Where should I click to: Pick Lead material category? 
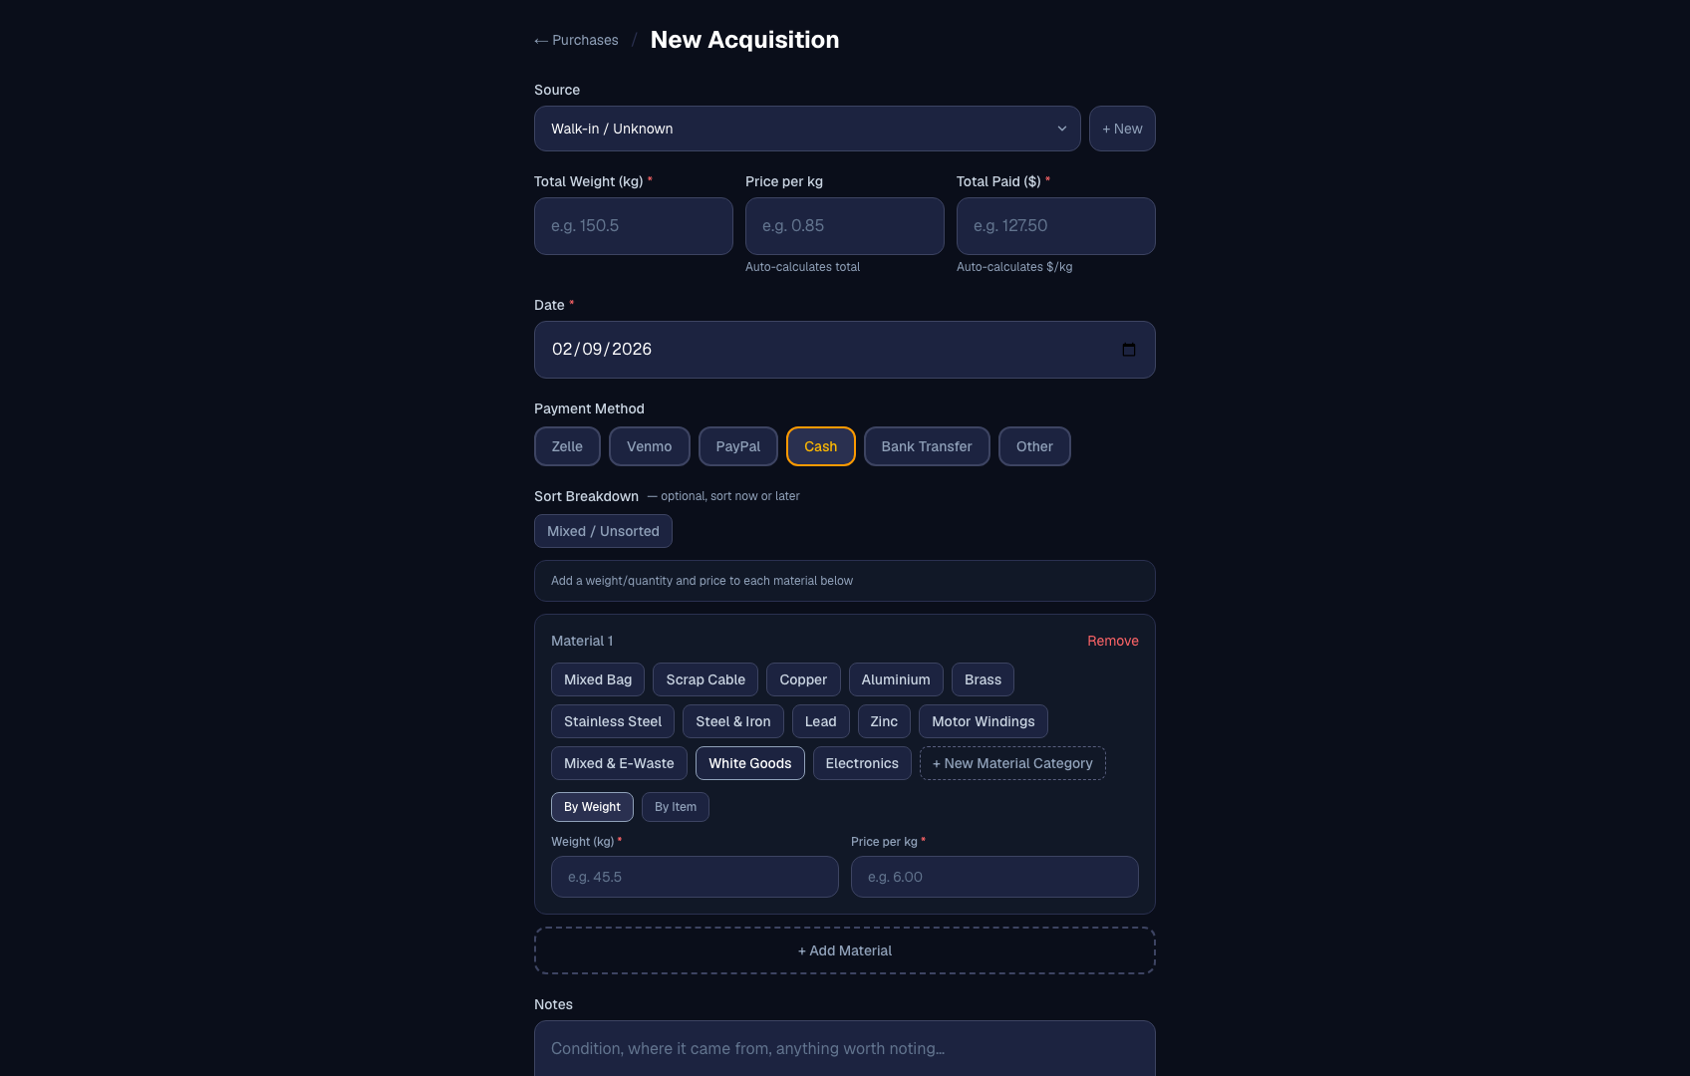[821, 721]
